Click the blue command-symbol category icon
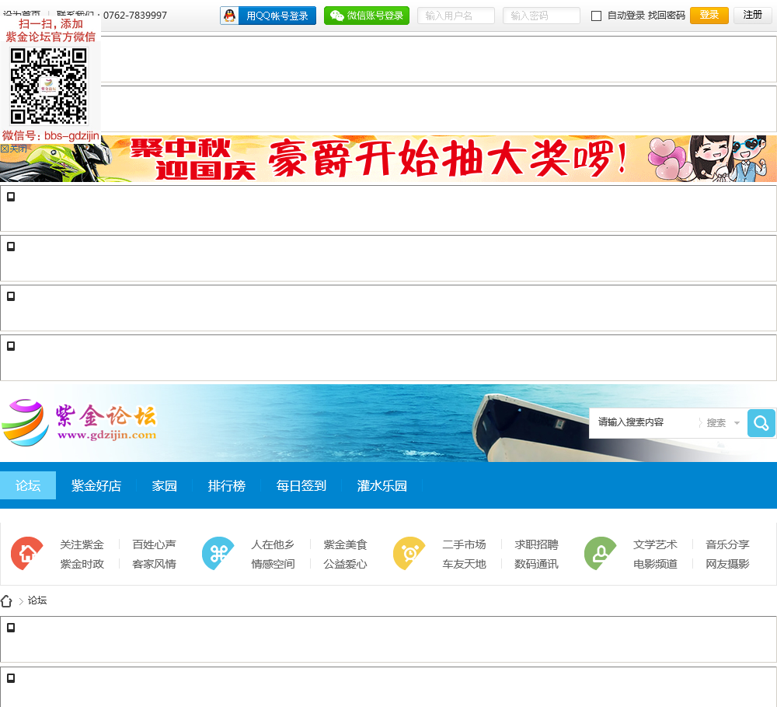Viewport: 777px width, 707px height. [218, 554]
